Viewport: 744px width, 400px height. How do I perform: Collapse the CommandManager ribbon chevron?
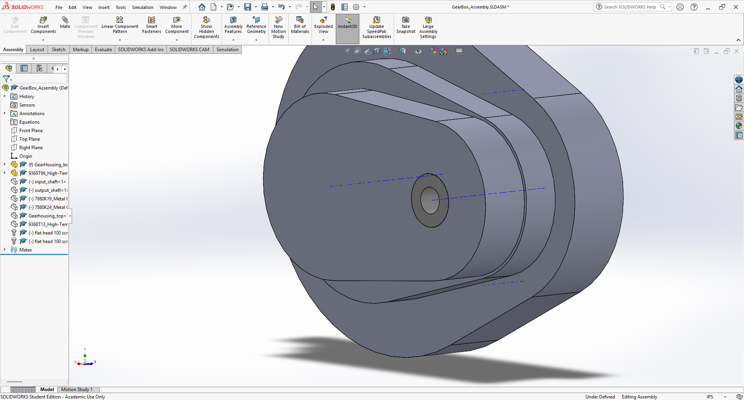pyautogui.click(x=739, y=40)
